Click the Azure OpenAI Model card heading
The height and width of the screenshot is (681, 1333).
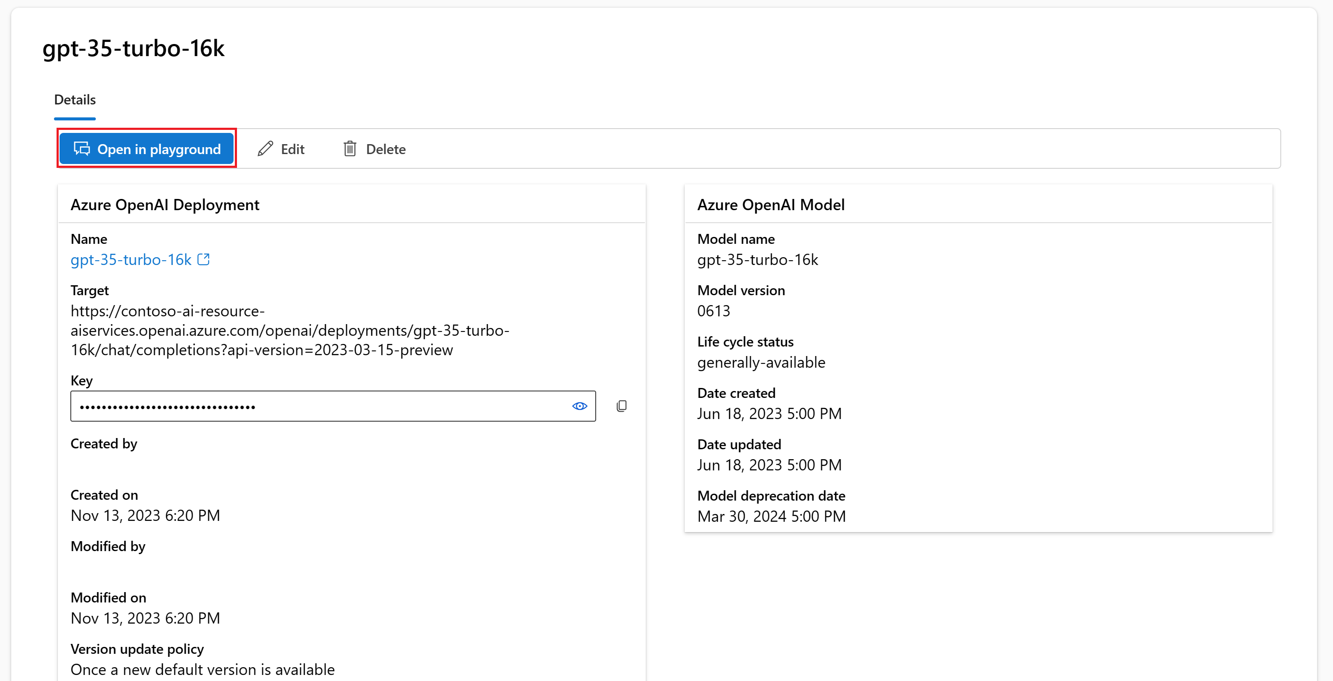pos(771,205)
